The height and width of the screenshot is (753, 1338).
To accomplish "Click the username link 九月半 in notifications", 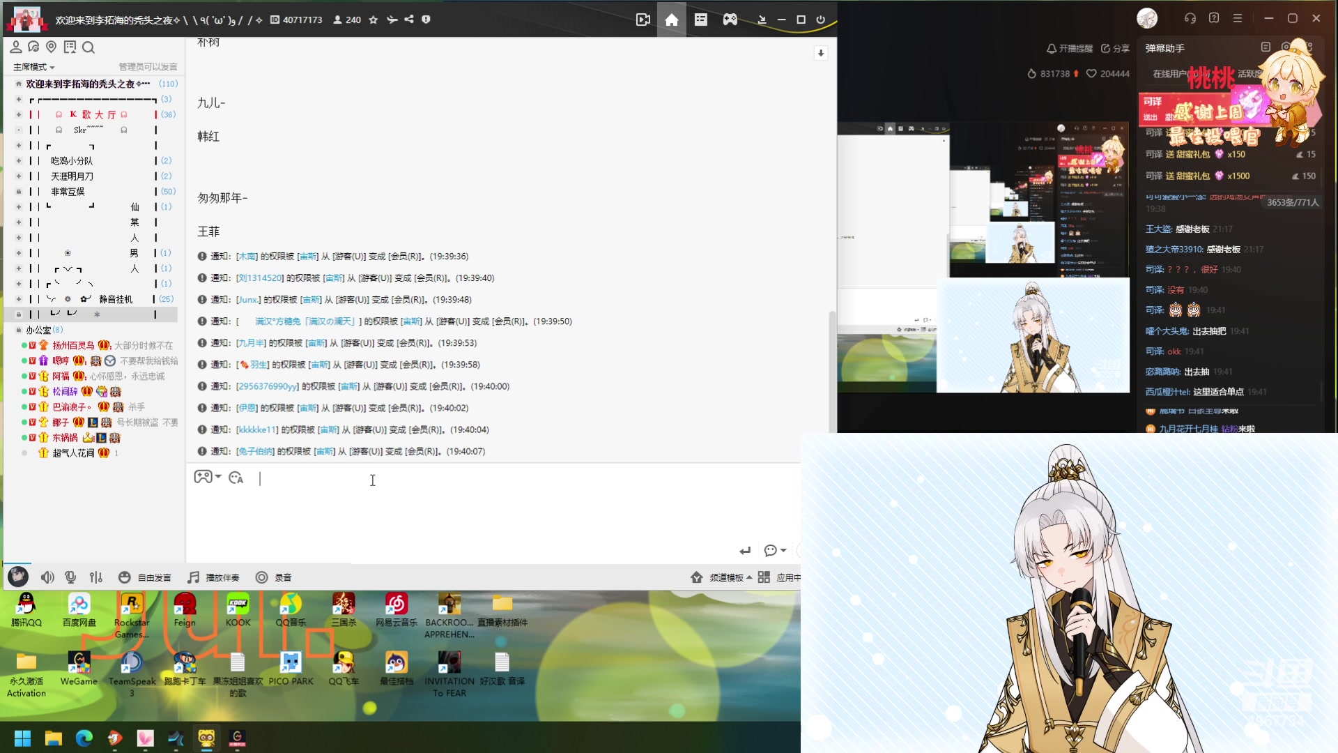I will pyautogui.click(x=252, y=343).
